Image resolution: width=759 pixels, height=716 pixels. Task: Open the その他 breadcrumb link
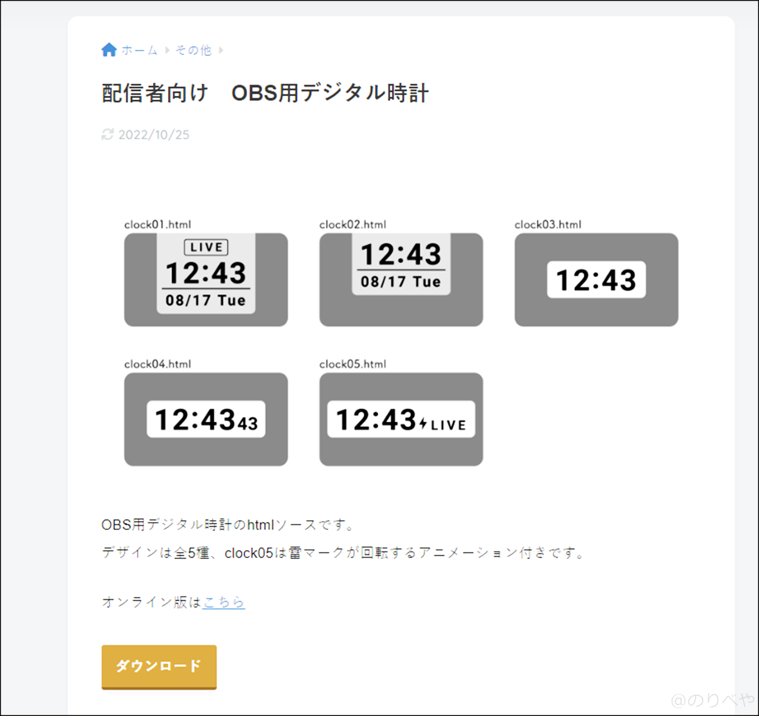coord(193,50)
